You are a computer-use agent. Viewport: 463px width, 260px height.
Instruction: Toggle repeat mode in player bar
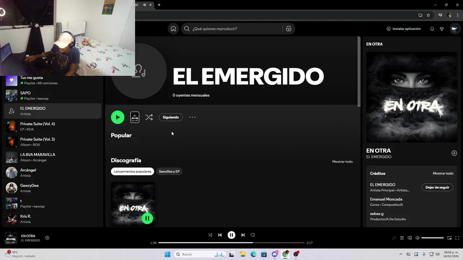pyautogui.click(x=253, y=235)
